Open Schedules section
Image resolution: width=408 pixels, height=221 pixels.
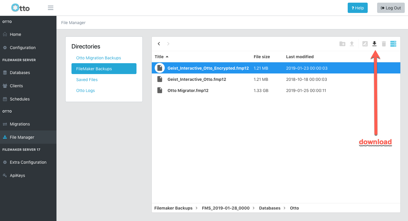click(28, 99)
